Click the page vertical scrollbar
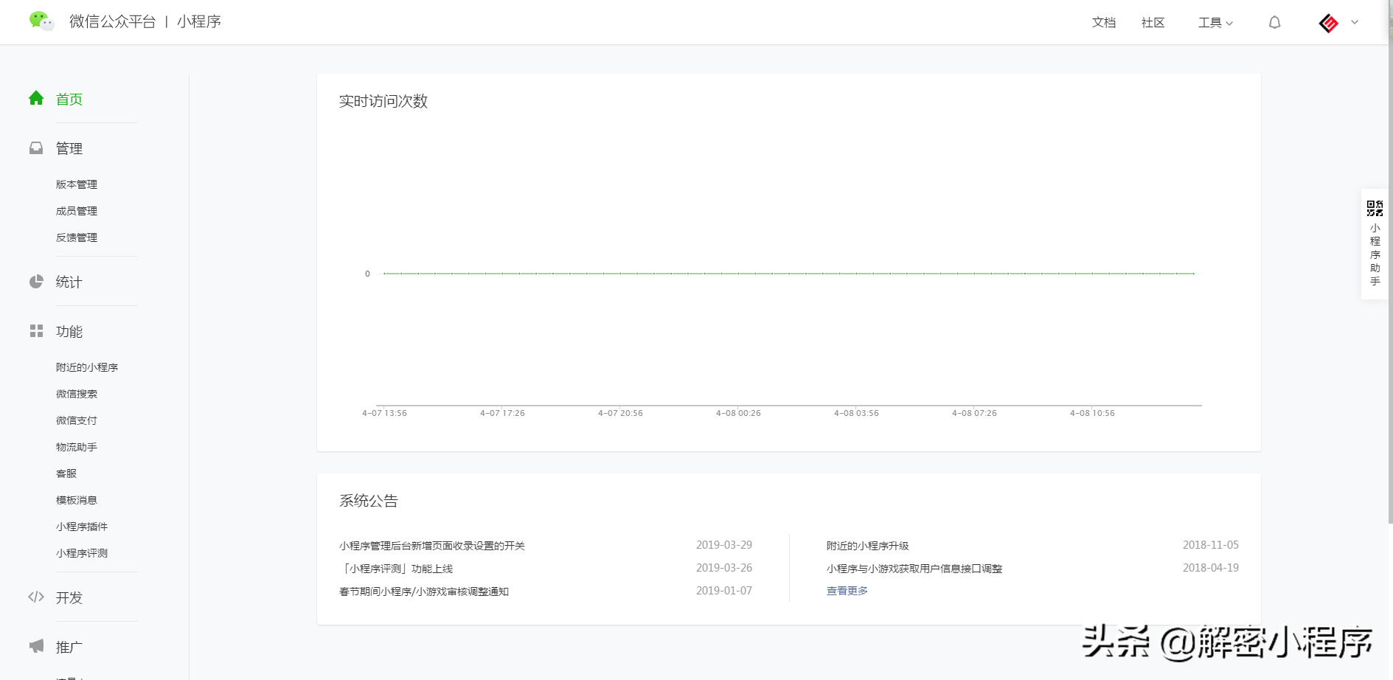Viewport: 1393px width, 680px height. click(x=1390, y=262)
